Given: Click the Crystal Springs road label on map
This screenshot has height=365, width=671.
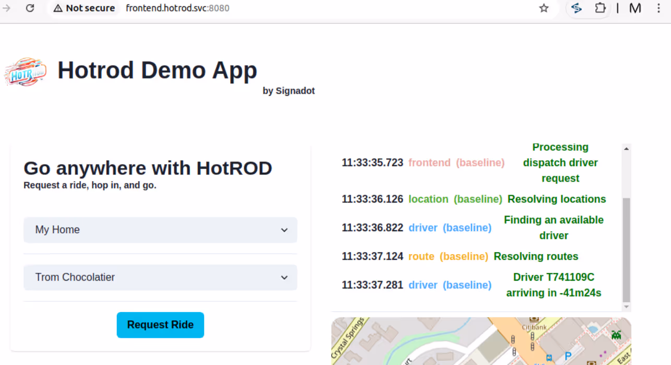Looking at the screenshot, I should 349,338.
